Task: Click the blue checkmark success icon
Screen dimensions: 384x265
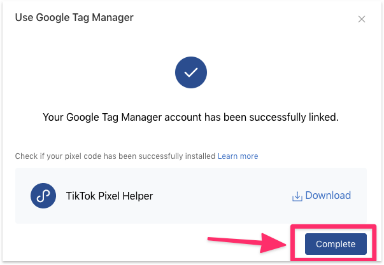Action: 191,74
